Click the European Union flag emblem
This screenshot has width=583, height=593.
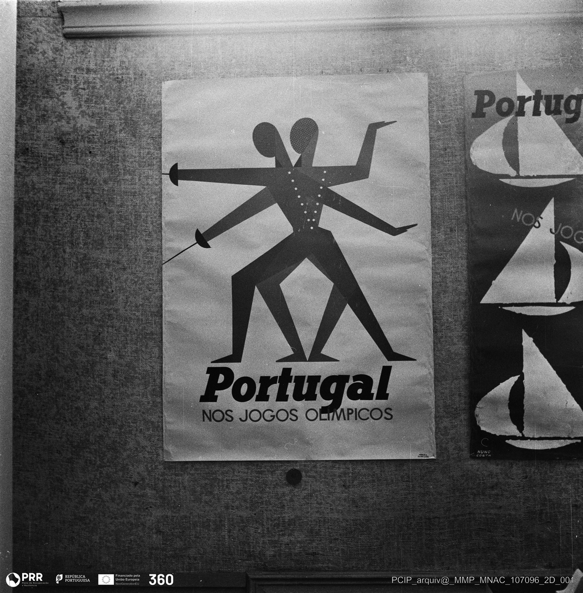pos(105,579)
